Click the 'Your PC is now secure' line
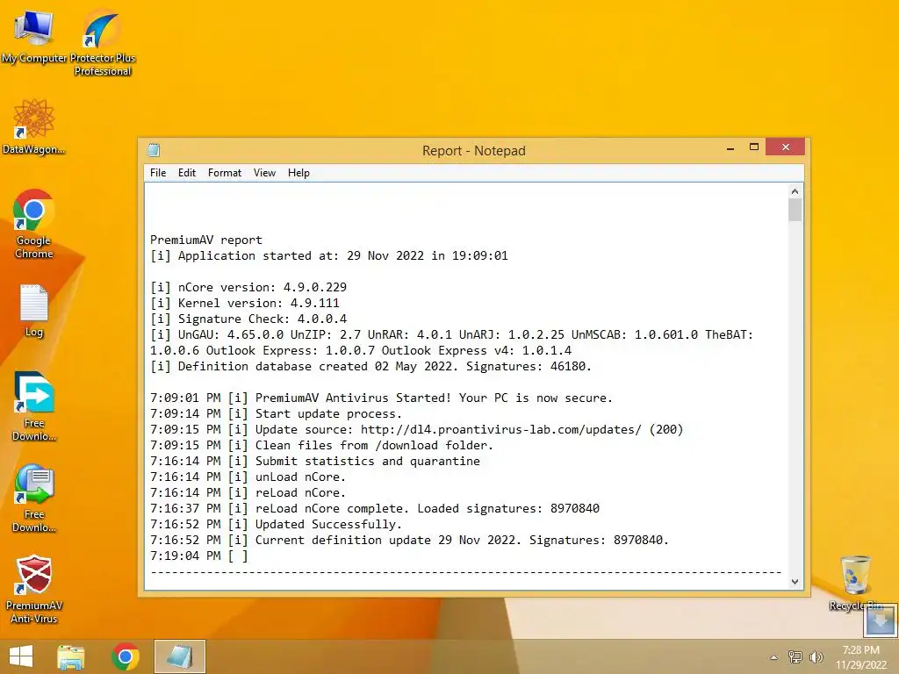Screen dimensions: 899x674 click(381, 398)
